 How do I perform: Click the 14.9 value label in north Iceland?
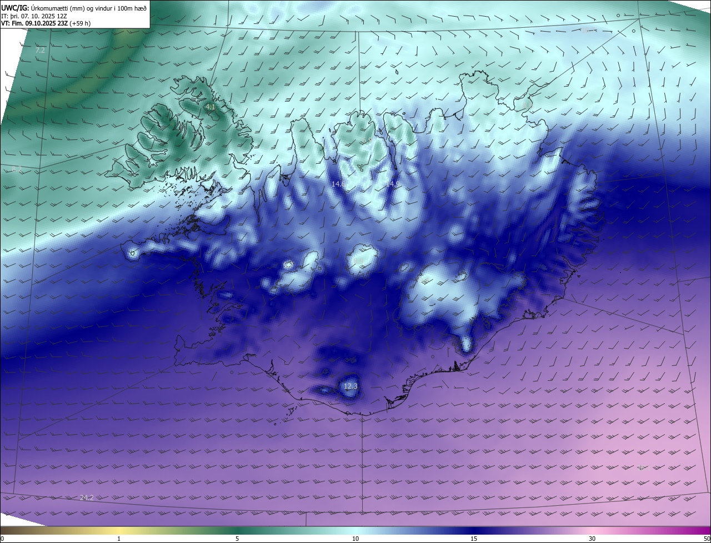(x=392, y=183)
